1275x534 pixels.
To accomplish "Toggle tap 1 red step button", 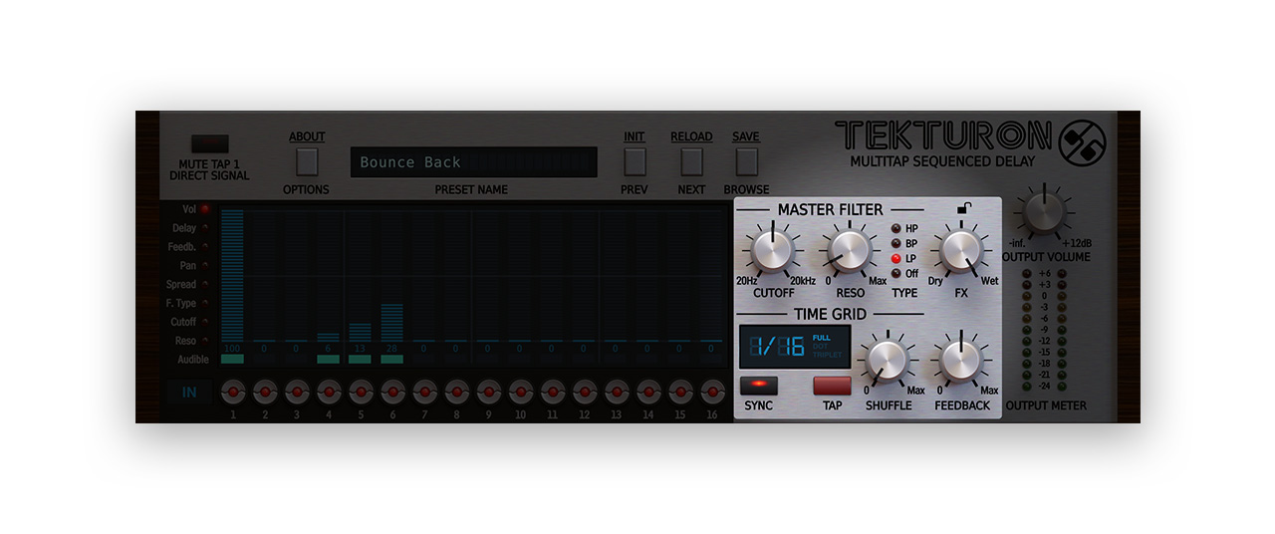I will coord(233,392).
